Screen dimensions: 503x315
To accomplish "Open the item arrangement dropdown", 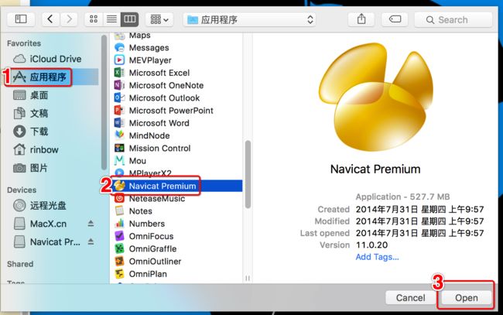I will click(159, 19).
